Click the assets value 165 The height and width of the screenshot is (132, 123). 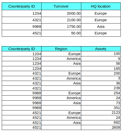coord(101,69)
